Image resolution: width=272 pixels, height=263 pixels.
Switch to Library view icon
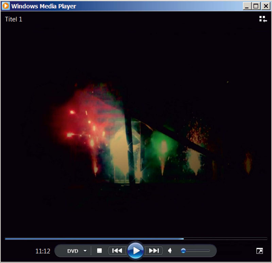pos(263,19)
